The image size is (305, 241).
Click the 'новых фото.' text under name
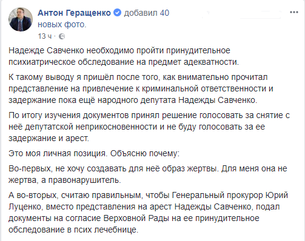pyautogui.click(x=62, y=25)
